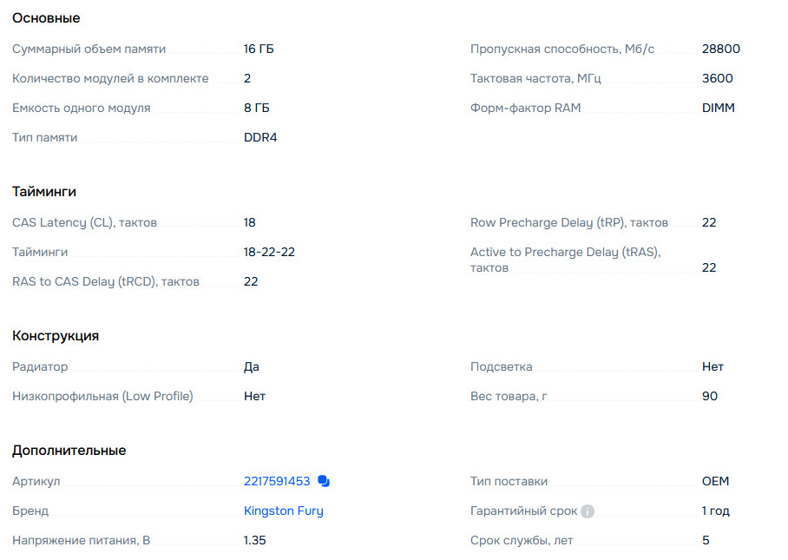Select the DDR4 memory type value
Viewport: 788px width, 560px height.
pyautogui.click(x=260, y=137)
